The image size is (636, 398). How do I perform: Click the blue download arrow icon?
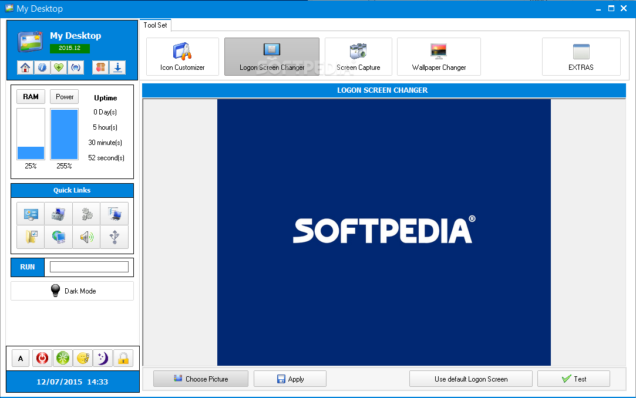point(117,68)
